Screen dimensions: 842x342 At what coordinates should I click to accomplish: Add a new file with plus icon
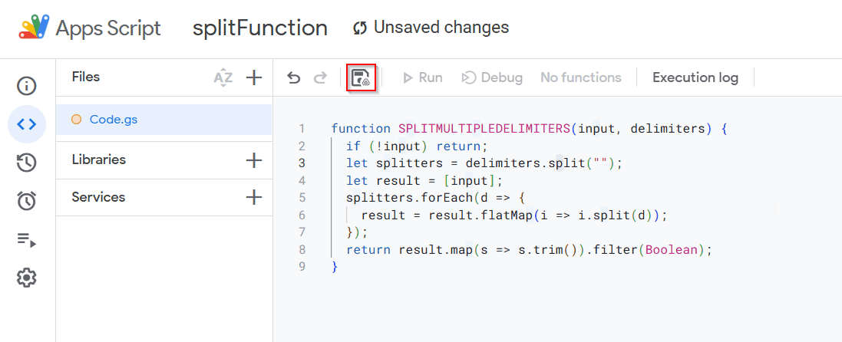(253, 78)
